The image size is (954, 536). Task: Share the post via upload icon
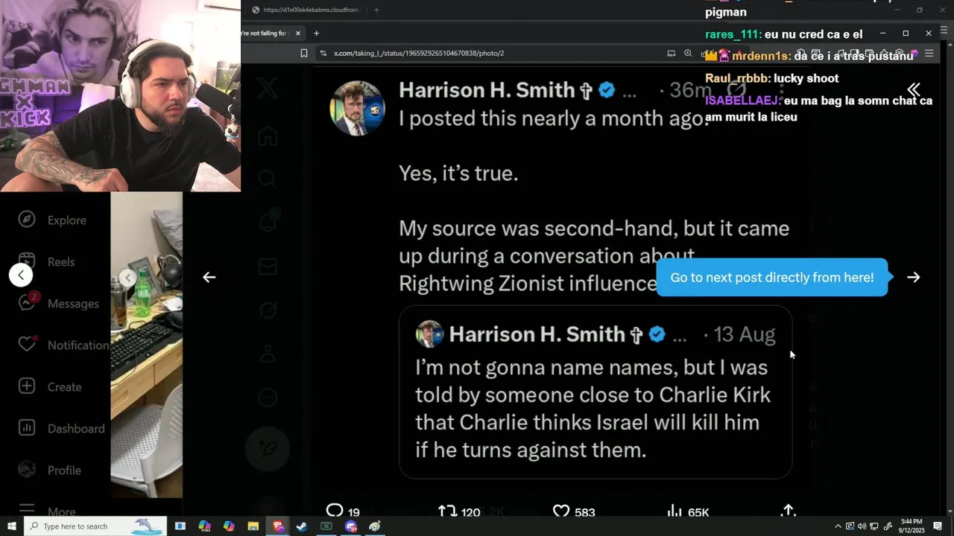point(788,511)
